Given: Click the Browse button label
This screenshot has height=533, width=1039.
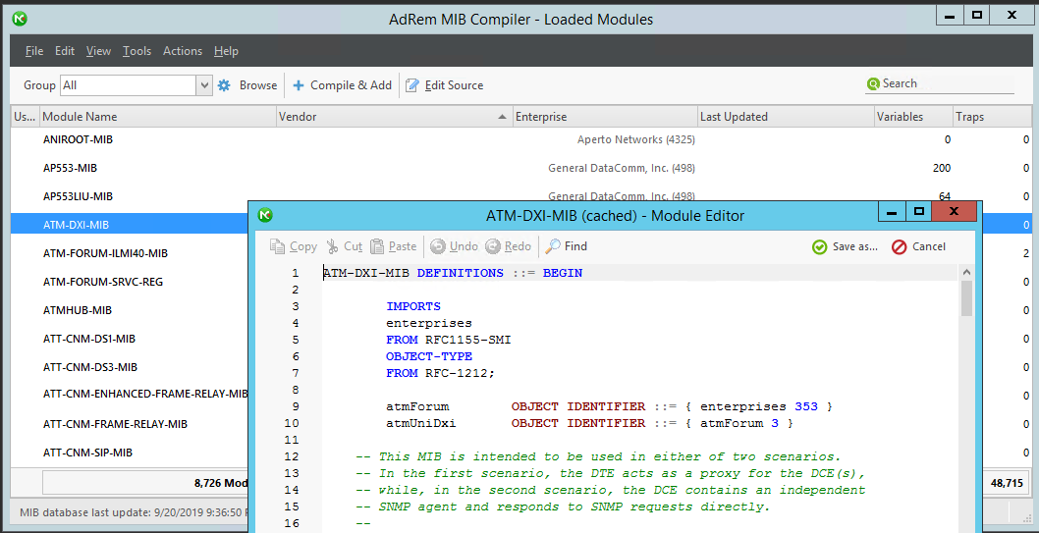Looking at the screenshot, I should [x=258, y=85].
